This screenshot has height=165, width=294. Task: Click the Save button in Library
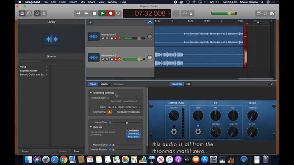[77, 151]
